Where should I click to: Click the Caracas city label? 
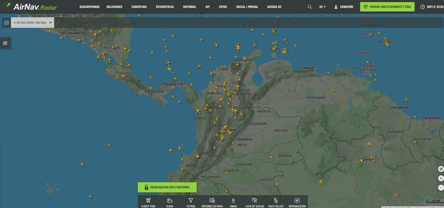(x=307, y=68)
